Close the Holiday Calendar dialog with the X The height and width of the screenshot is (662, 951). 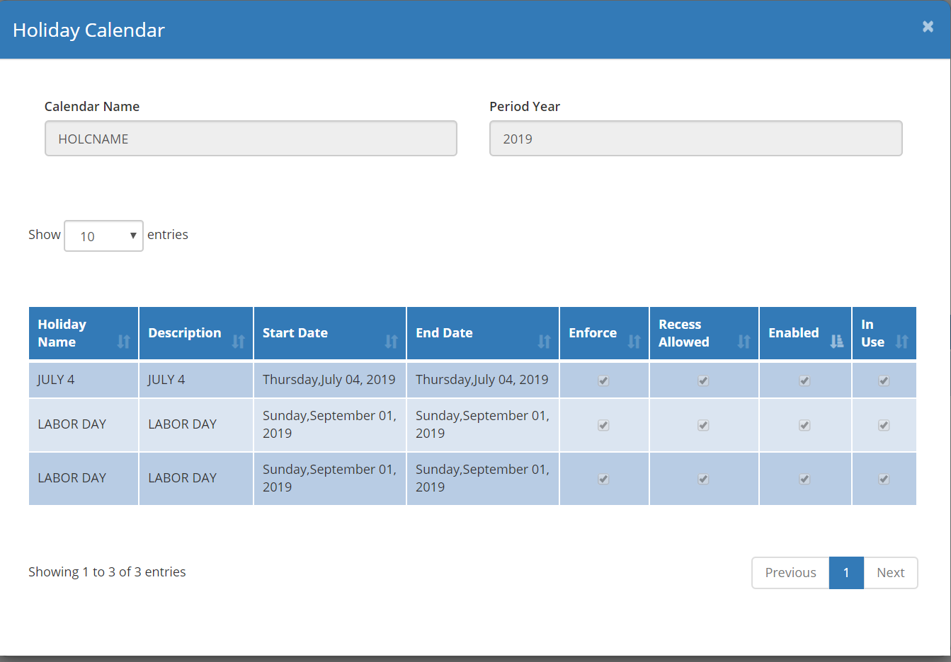(x=928, y=26)
